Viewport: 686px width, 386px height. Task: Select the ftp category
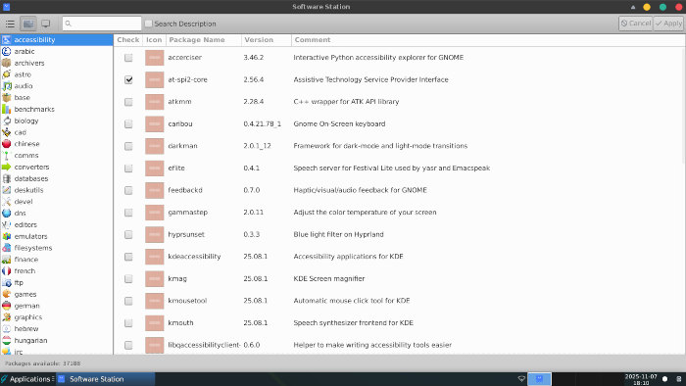(57, 283)
